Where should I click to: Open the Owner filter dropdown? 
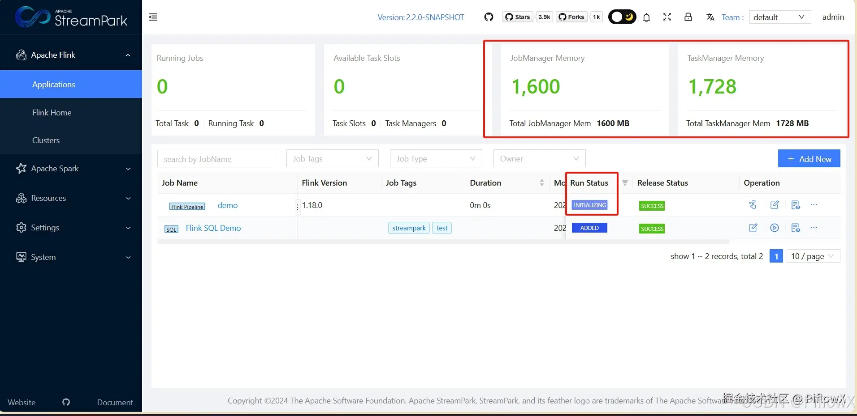click(540, 158)
